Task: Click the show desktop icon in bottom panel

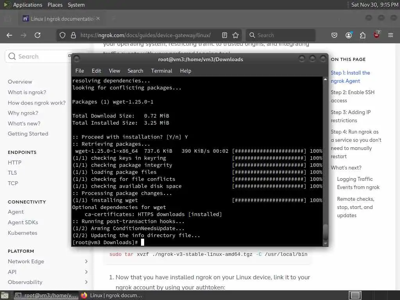Action: 5,295
